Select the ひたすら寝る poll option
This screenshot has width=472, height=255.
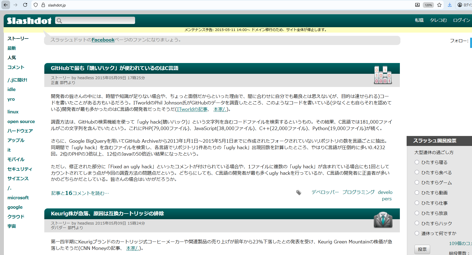coord(417,162)
